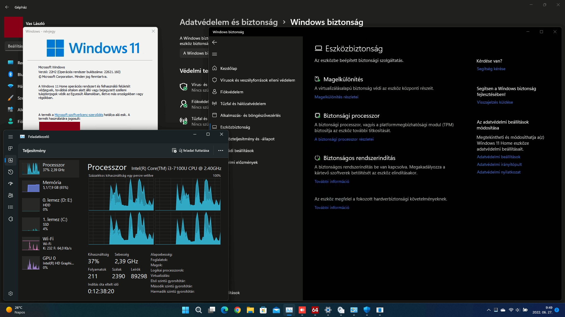Click virus protection shield icon in sidebar
This screenshot has width=565, height=317.
215,80
